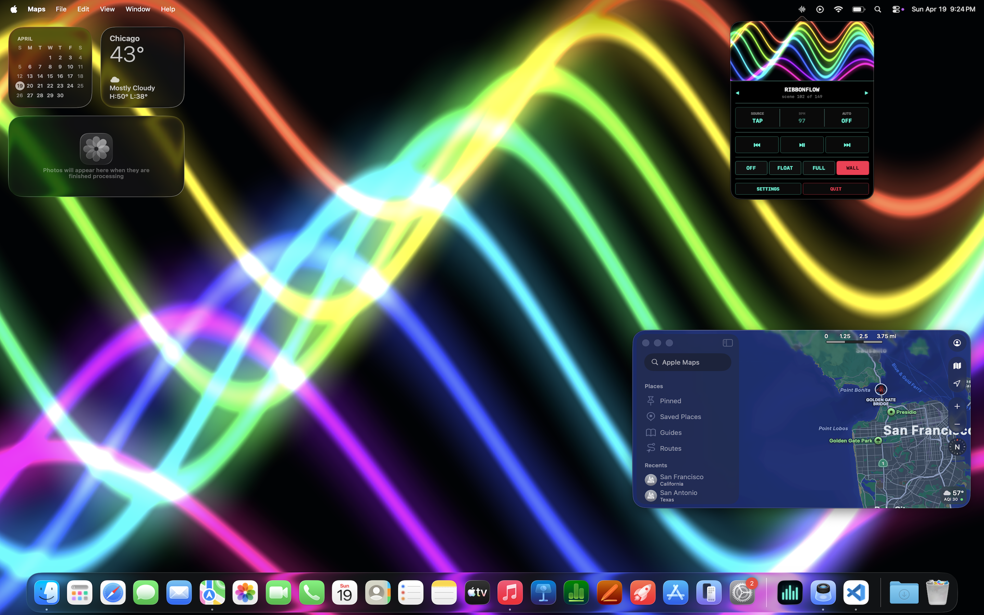The height and width of the screenshot is (615, 984).
Task: Open the Window menu
Action: 137,9
